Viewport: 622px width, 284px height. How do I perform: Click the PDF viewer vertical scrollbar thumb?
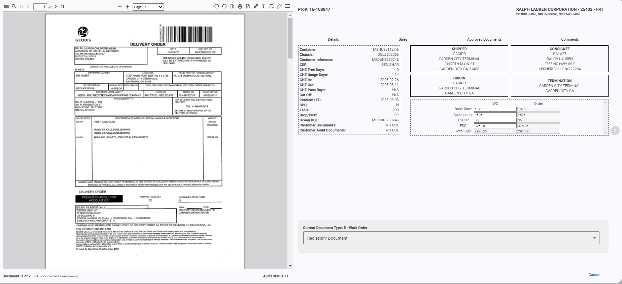(x=290, y=38)
